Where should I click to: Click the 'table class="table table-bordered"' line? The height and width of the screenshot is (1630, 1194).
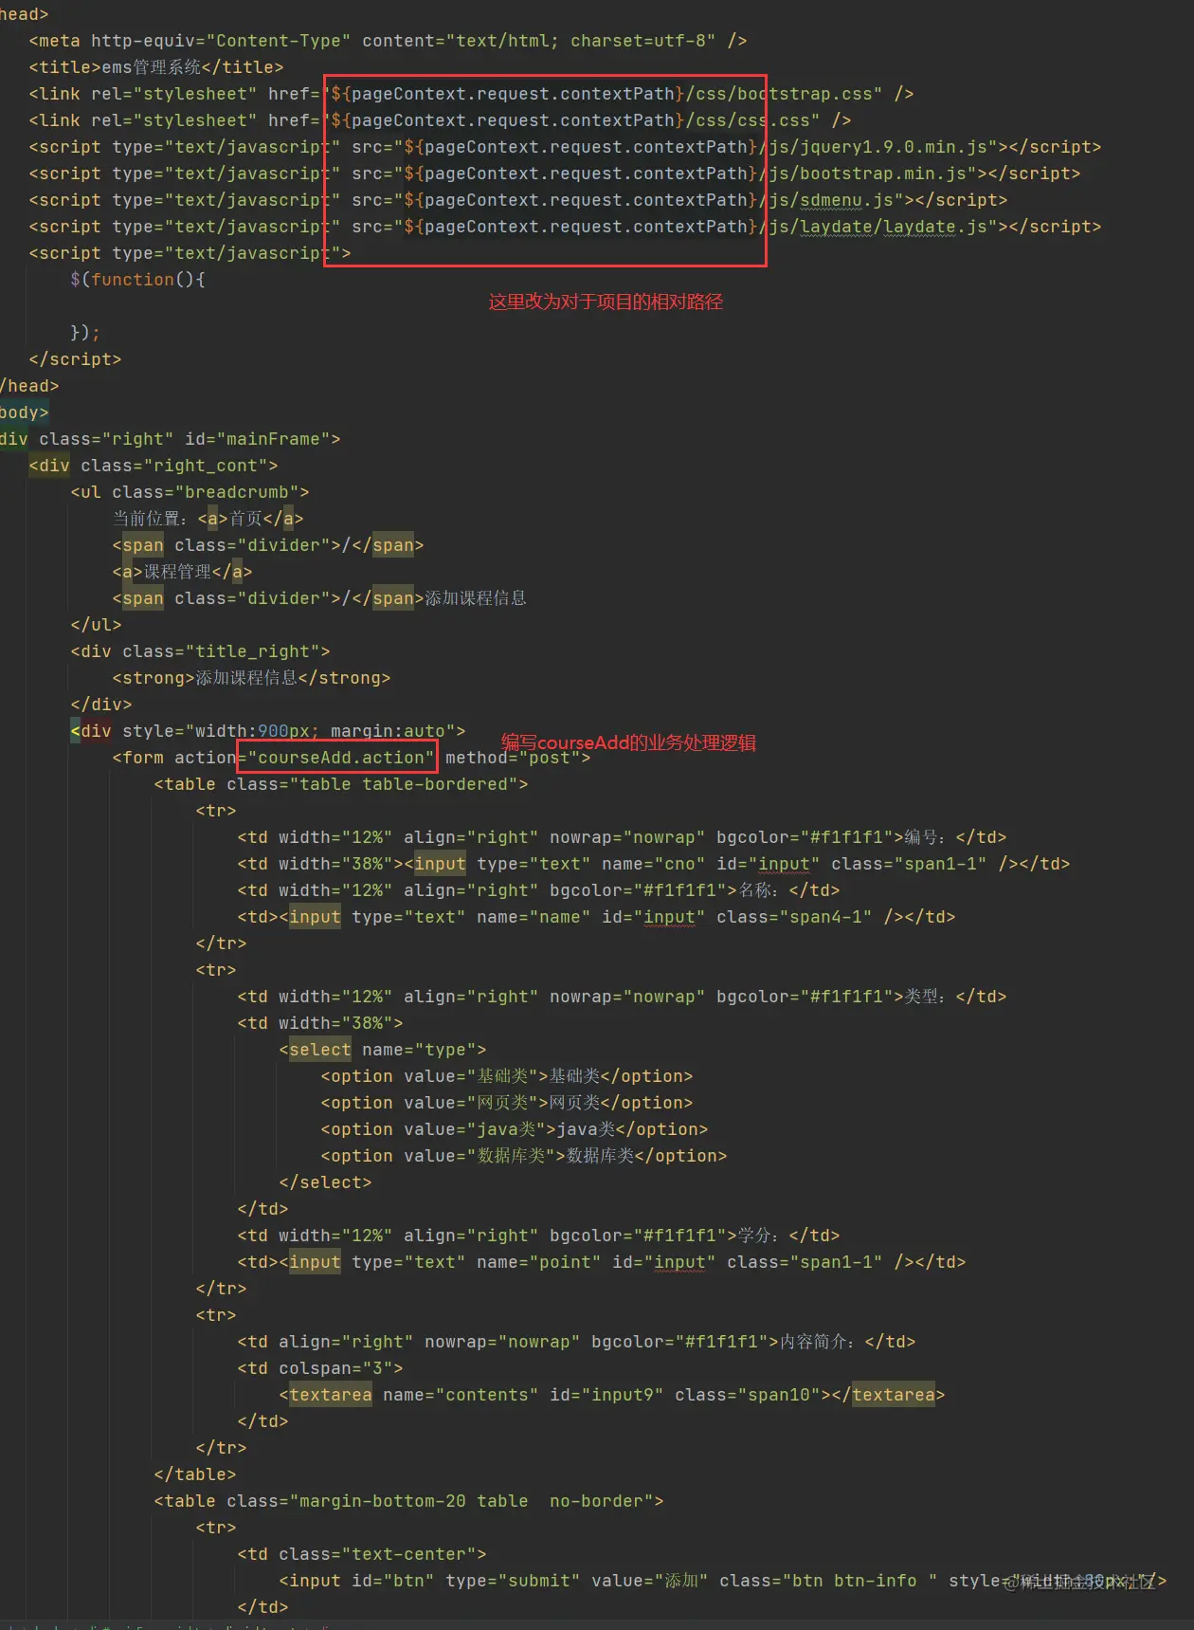click(x=341, y=784)
